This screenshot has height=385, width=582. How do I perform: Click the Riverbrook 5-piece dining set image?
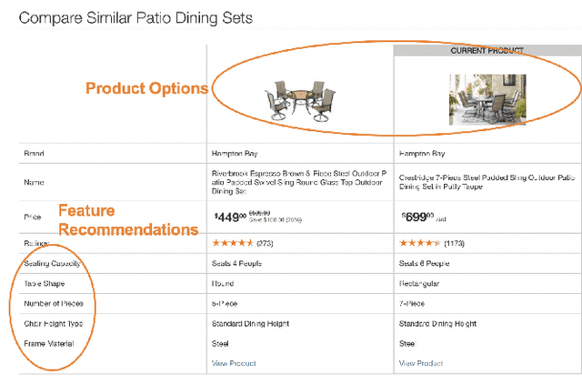click(301, 98)
